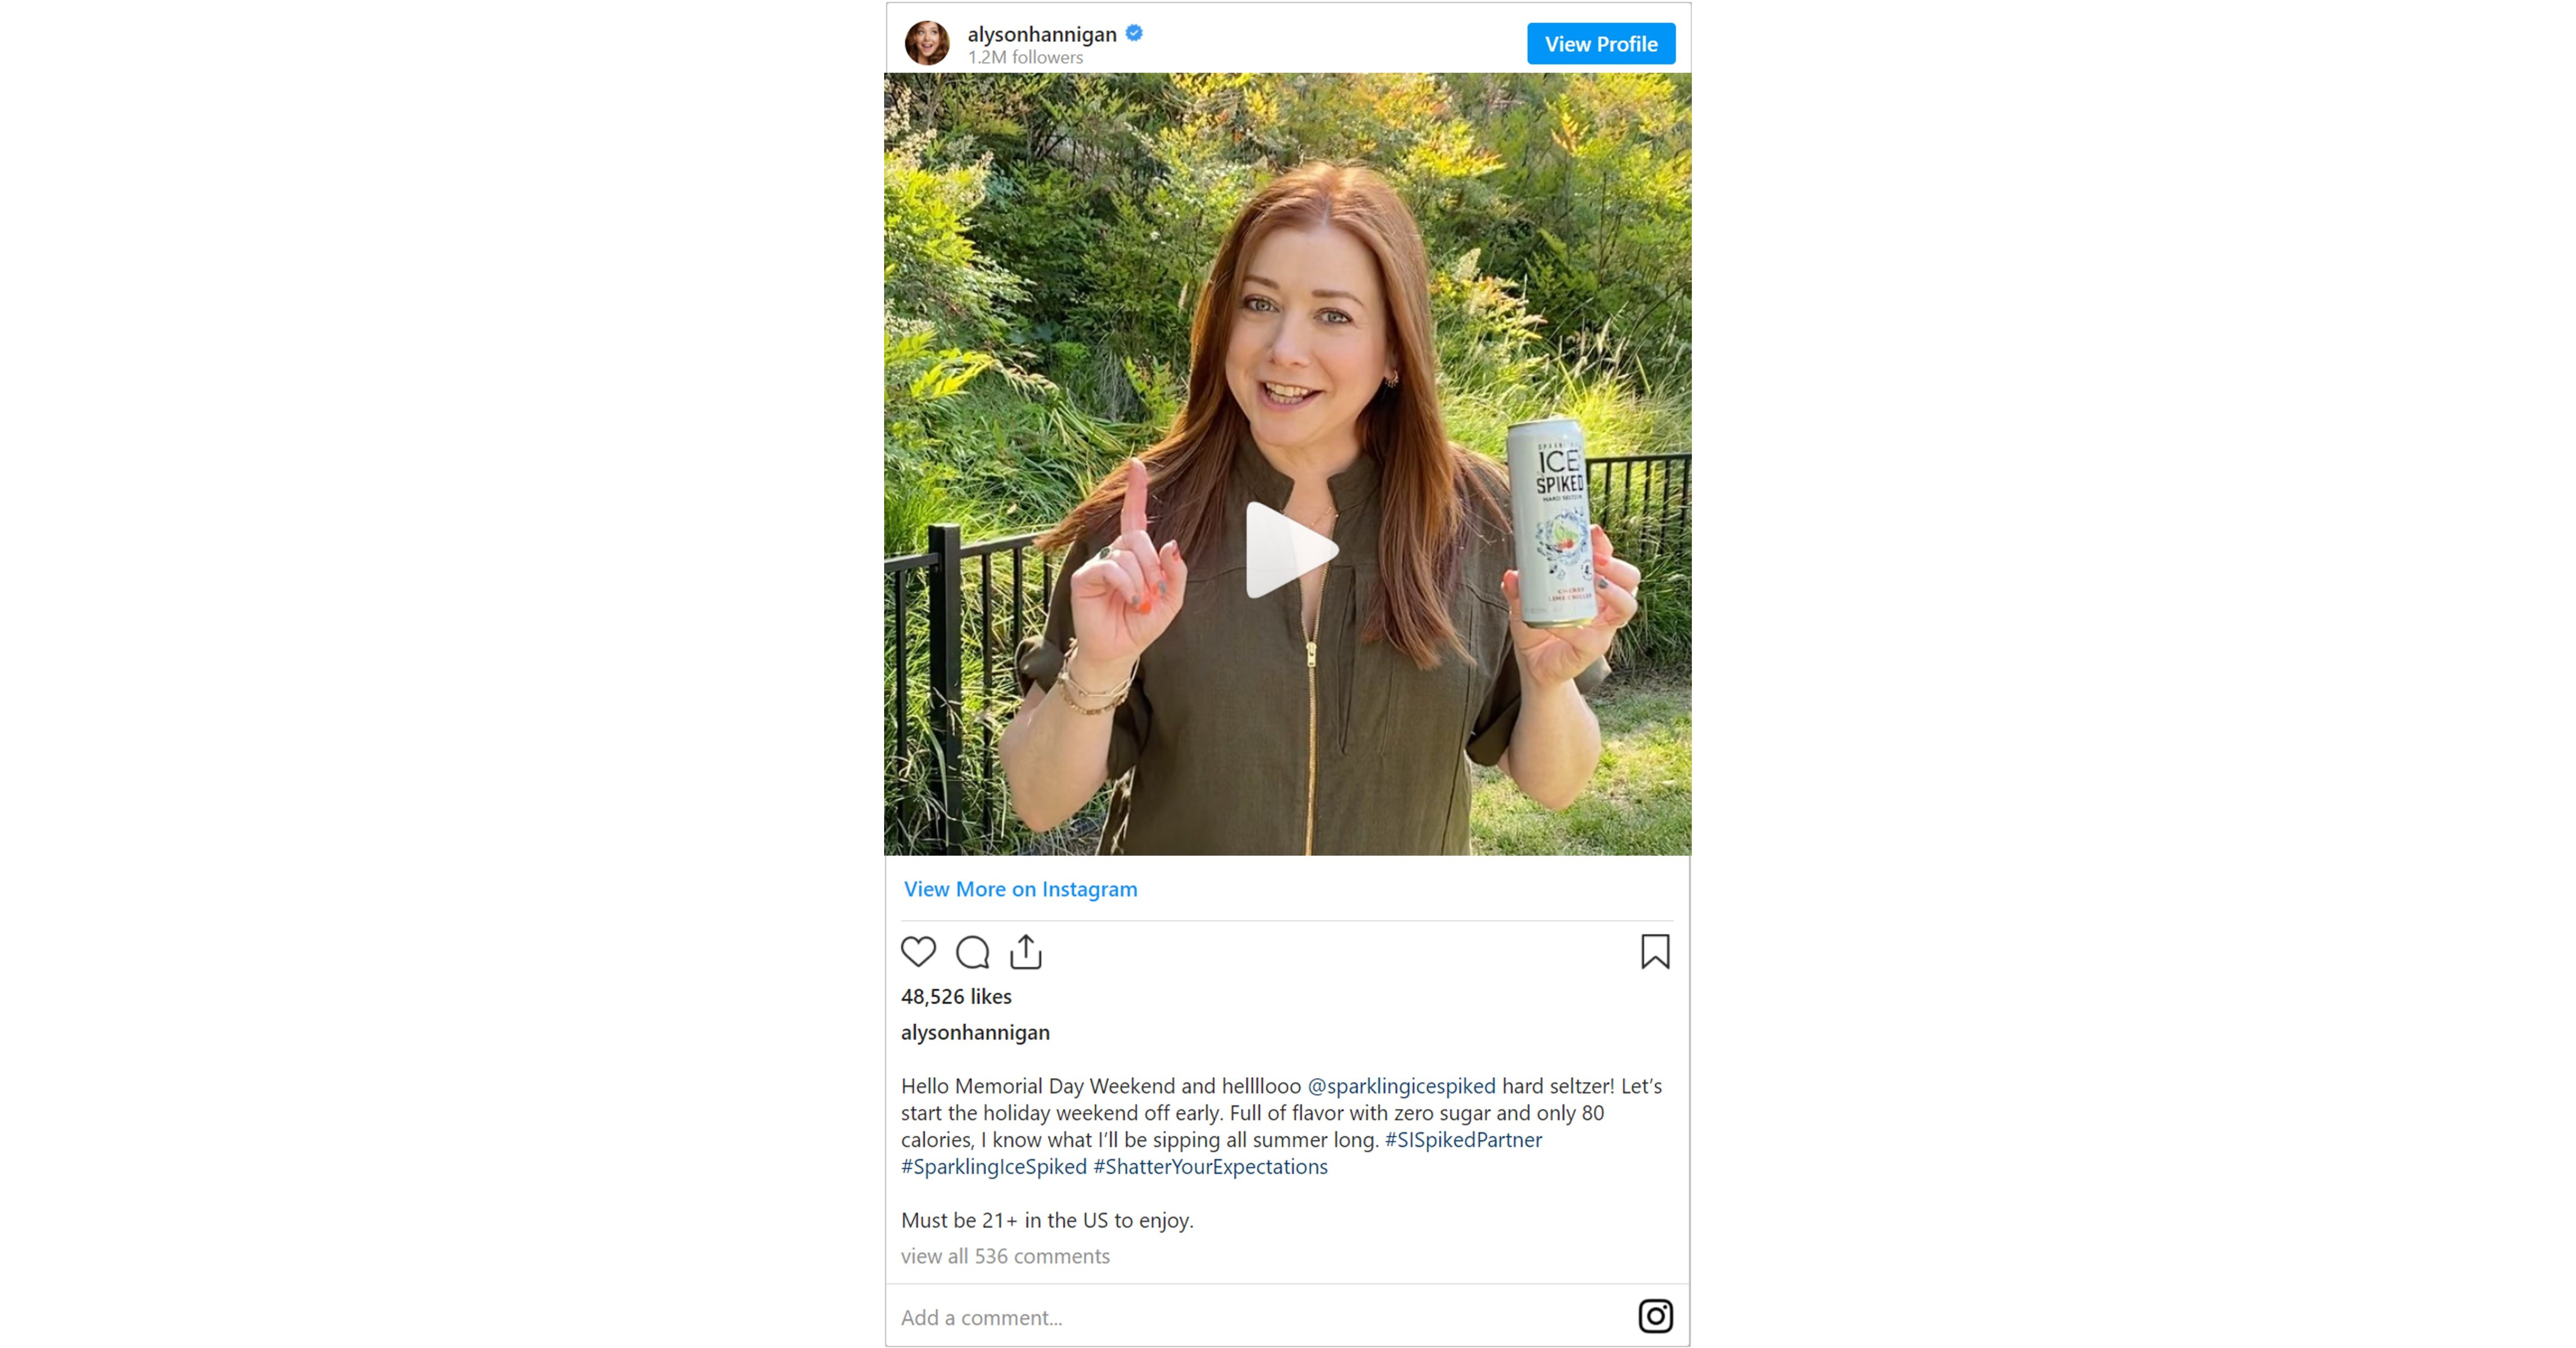Save the post with the bookmark icon
The width and height of the screenshot is (2576, 1348).
click(x=1655, y=951)
